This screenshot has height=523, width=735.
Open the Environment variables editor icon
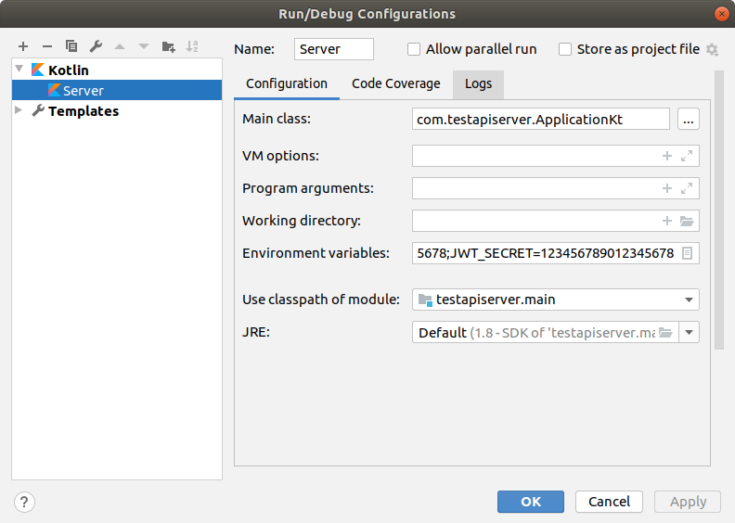[687, 253]
